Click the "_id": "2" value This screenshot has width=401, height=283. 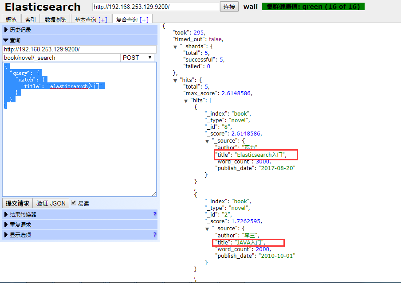click(226, 214)
